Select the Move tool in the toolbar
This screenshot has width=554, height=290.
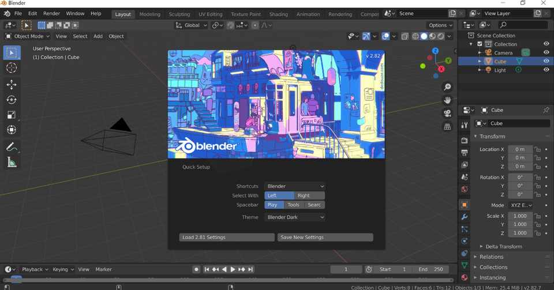pyautogui.click(x=12, y=85)
